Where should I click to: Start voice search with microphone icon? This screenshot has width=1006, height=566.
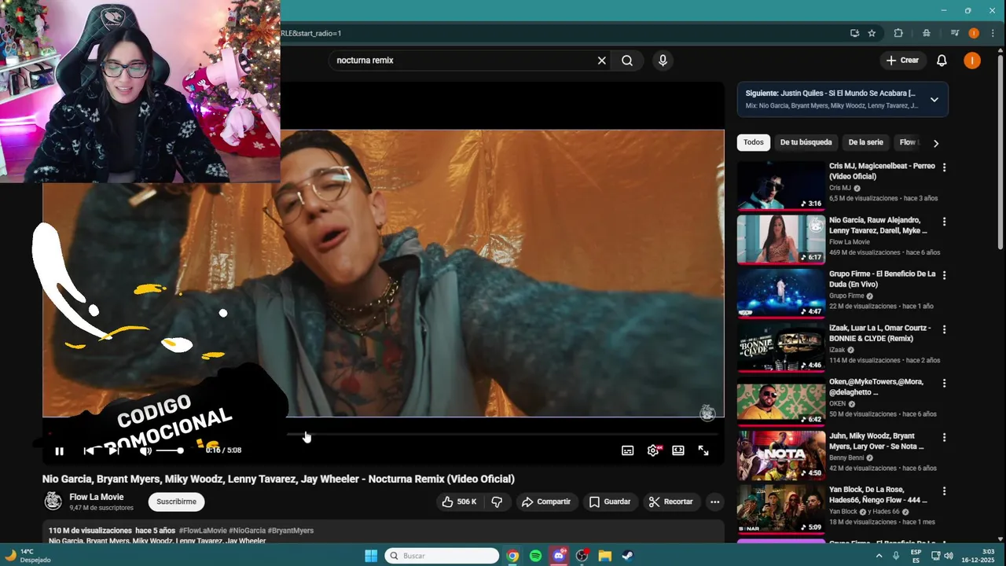tap(663, 61)
